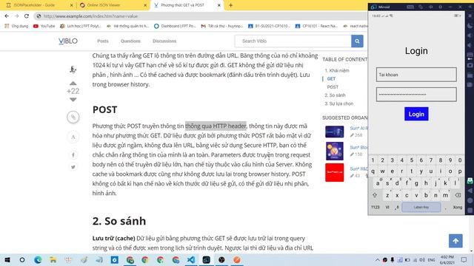Downvote the Viblo article
Screen dimensions: 474x266
click(x=73, y=100)
